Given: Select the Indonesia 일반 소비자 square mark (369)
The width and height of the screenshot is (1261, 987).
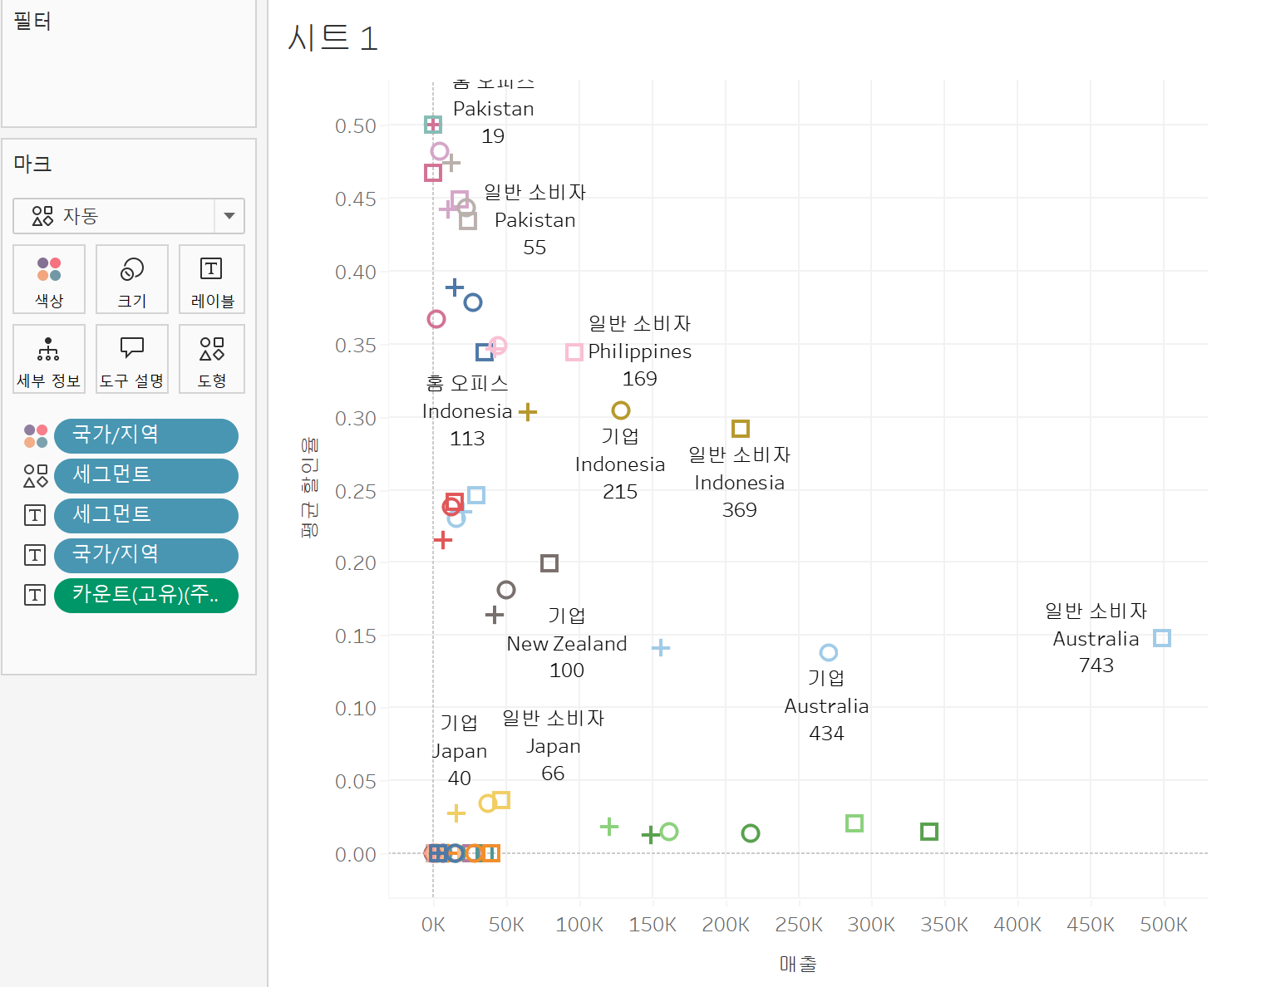Looking at the screenshot, I should pyautogui.click(x=741, y=429).
